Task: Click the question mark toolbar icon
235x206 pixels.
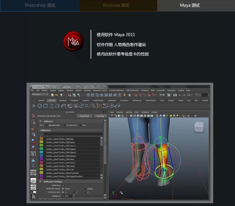Action: pos(119,95)
